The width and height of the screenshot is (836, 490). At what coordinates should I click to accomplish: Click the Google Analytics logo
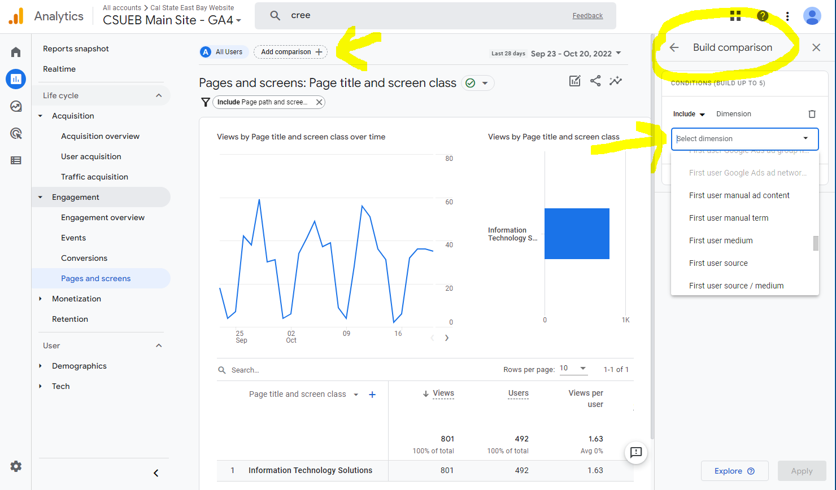[x=16, y=16]
